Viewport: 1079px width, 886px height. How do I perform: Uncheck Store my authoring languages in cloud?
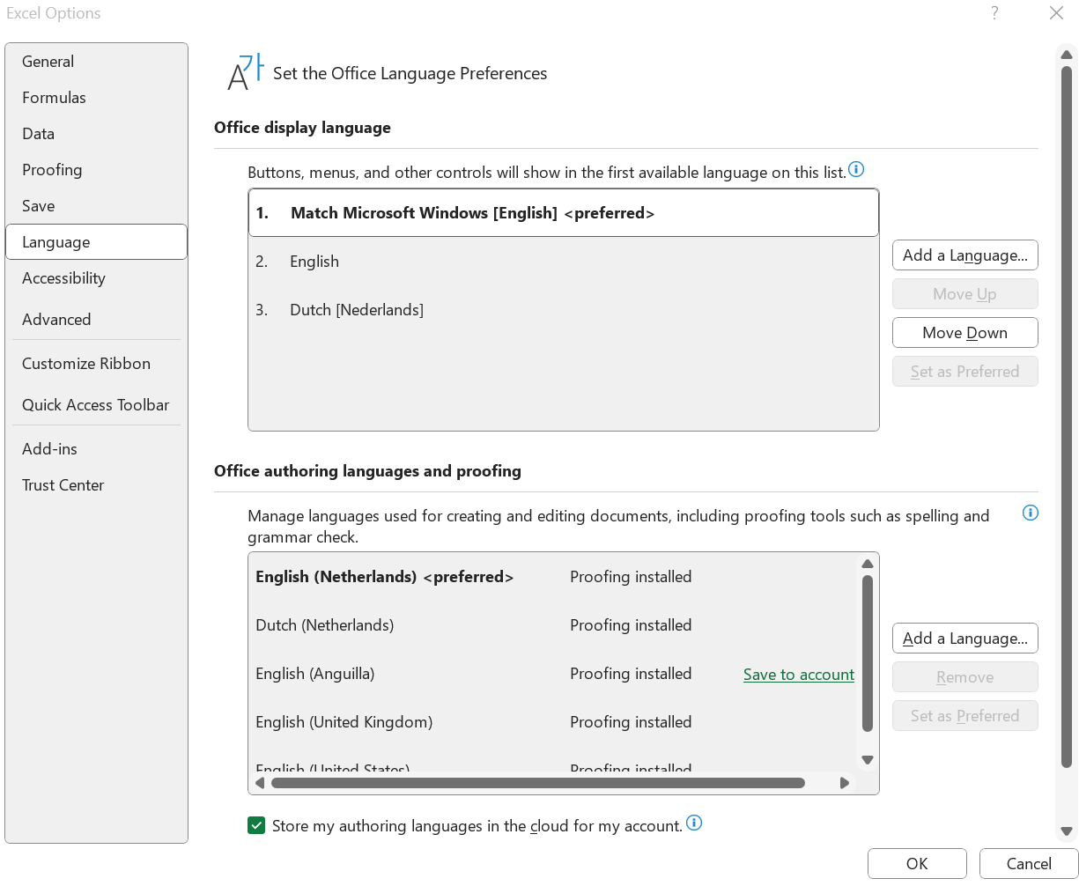(x=257, y=825)
